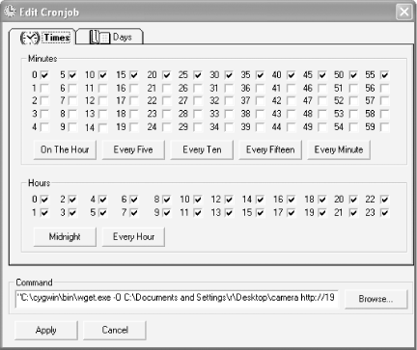
Task: Enable minute 7 checkbox
Action: coord(72,101)
